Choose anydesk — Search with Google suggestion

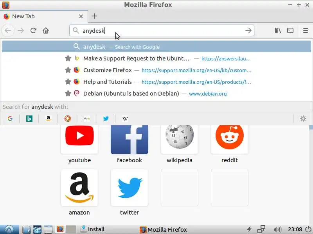click(x=156, y=47)
